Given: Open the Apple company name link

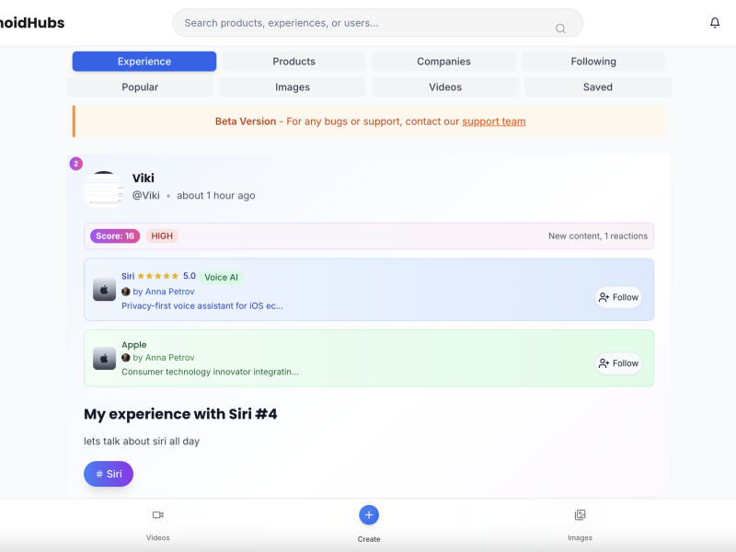Looking at the screenshot, I should coord(133,344).
